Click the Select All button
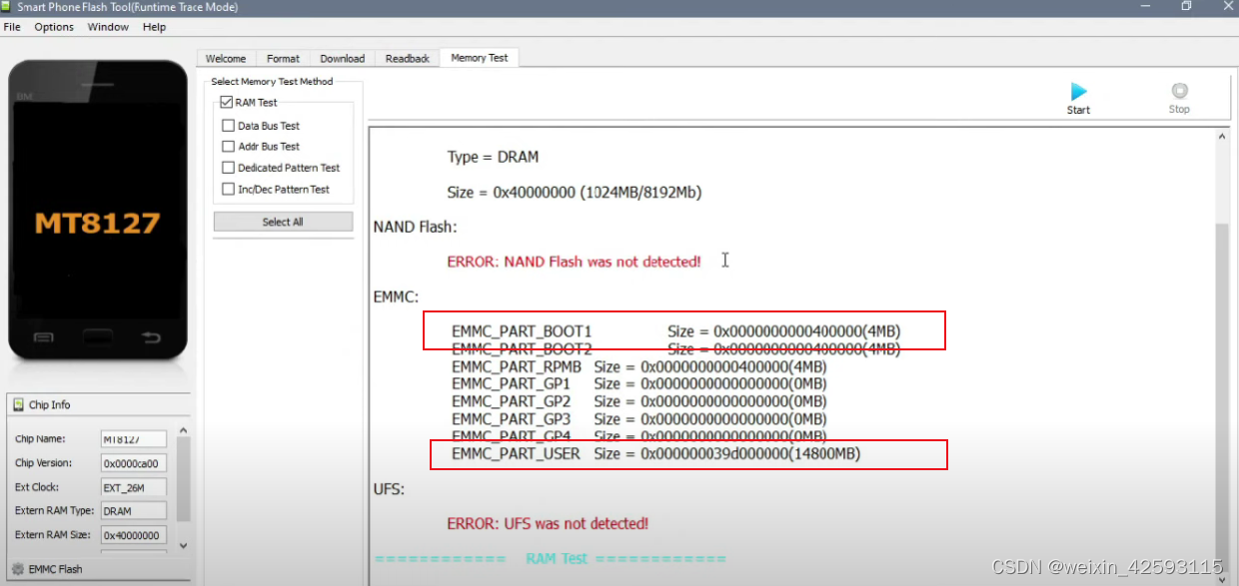 coord(283,222)
